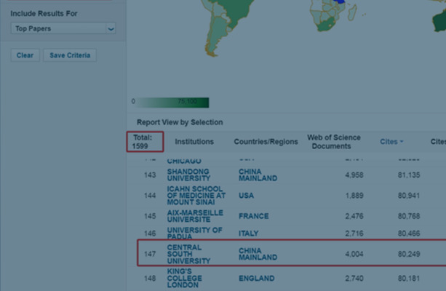The width and height of the screenshot is (446, 291).
Task: Click China Mainland in row 143
Action: pyautogui.click(x=258, y=175)
